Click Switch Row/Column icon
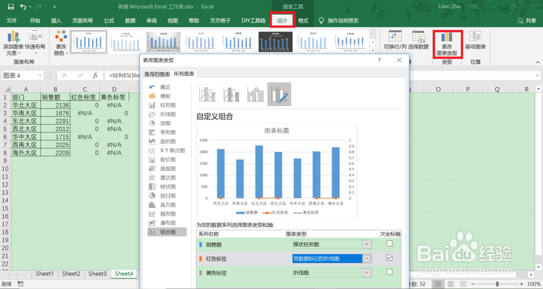 point(395,40)
